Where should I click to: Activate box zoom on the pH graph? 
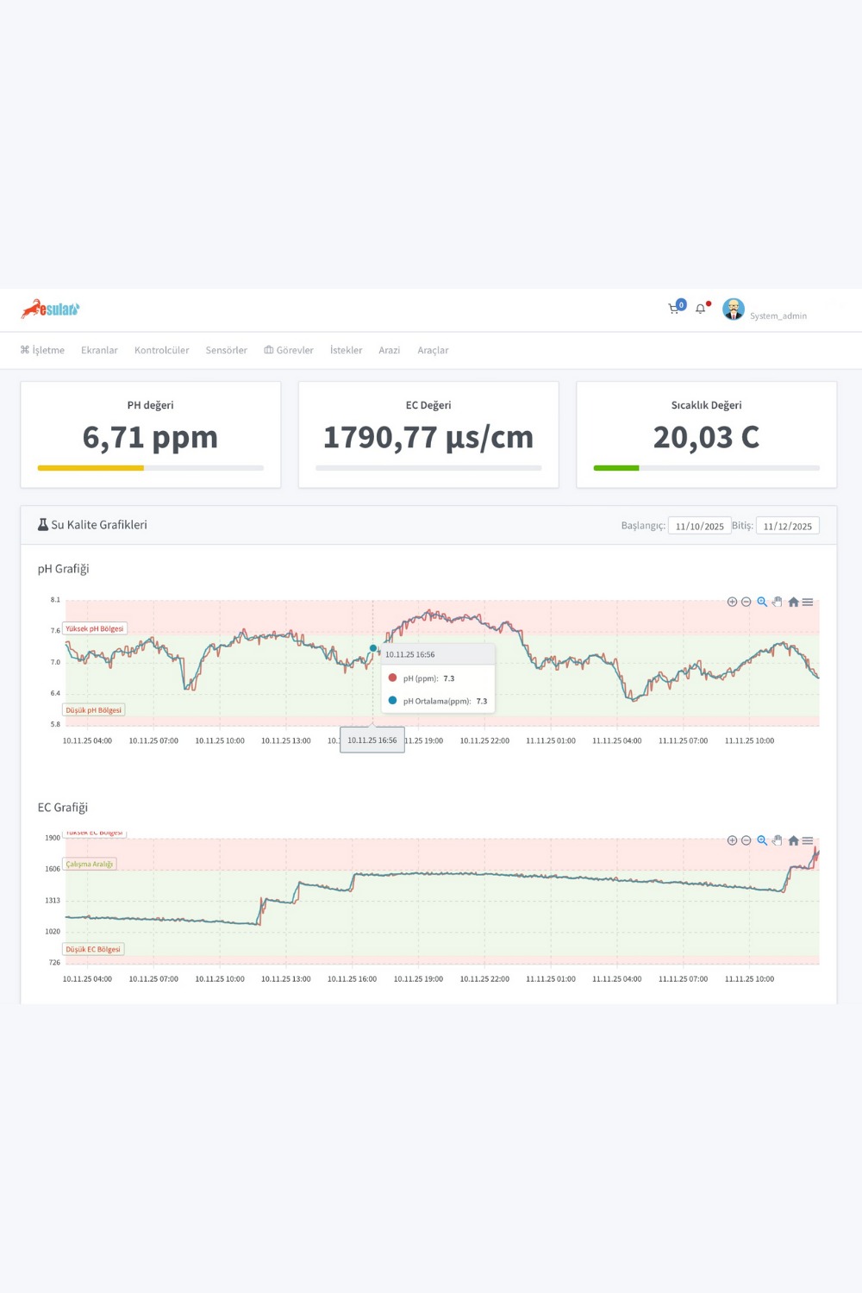(x=762, y=602)
